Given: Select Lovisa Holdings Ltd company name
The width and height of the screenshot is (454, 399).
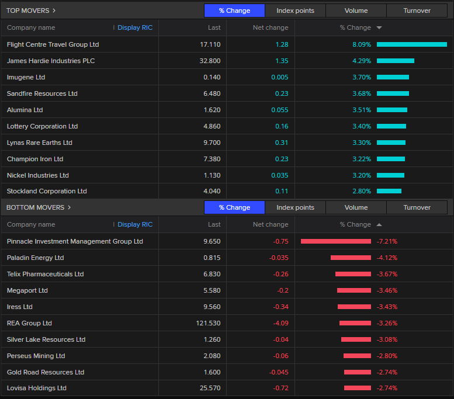Looking at the screenshot, I should pos(37,388).
